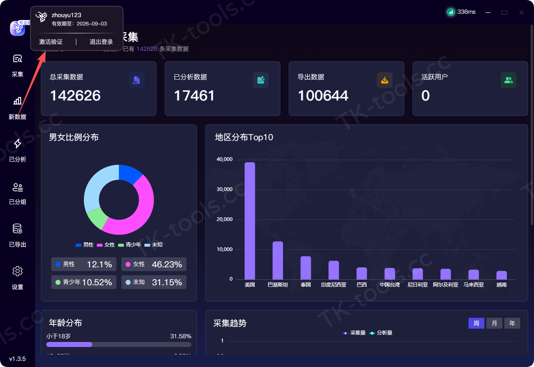Select the 周 trend range tab
534x367 pixels.
[x=476, y=323]
